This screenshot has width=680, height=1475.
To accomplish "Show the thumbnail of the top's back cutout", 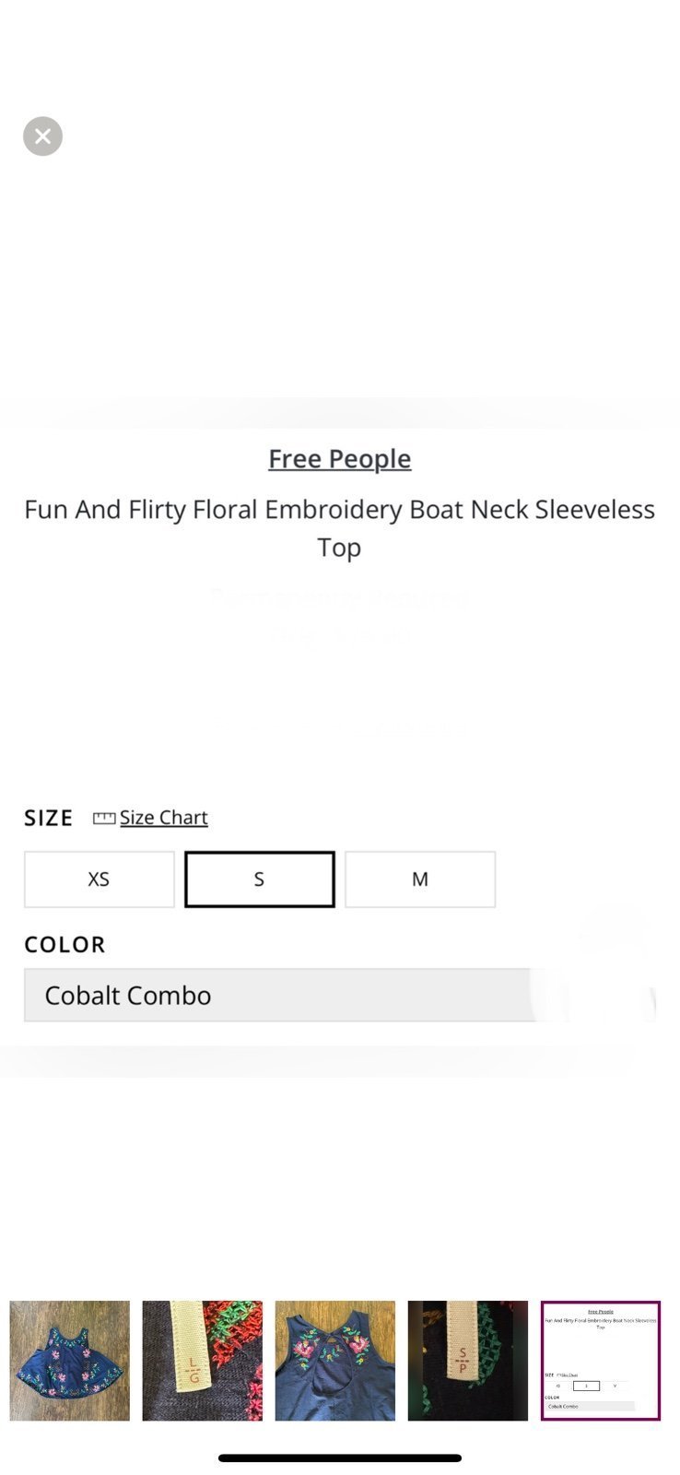I will point(335,1361).
